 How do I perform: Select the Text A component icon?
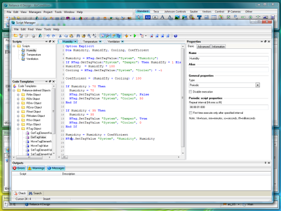coord(162,17)
